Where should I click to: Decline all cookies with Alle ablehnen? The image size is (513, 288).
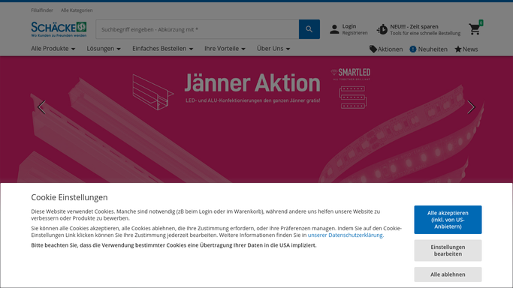448,274
